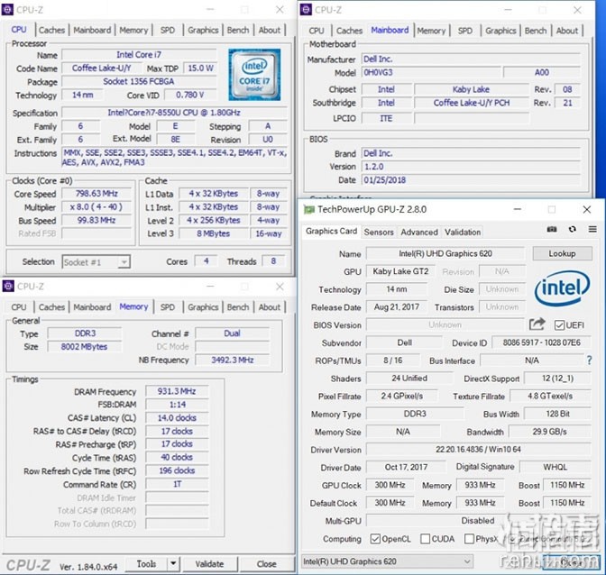Click title icon of CPU-Z window showing Memory tab

tap(8, 287)
